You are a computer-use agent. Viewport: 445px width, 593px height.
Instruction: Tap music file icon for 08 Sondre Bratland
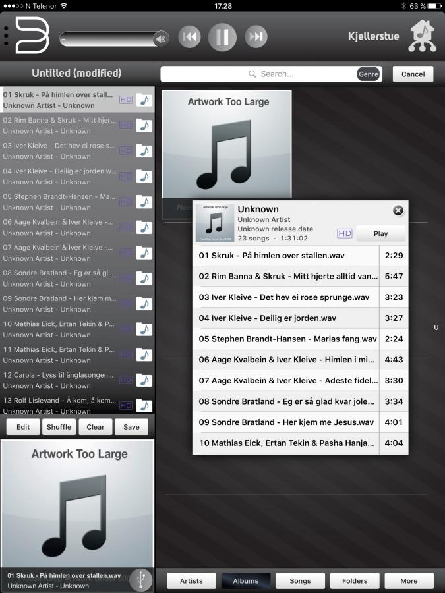pos(144,278)
